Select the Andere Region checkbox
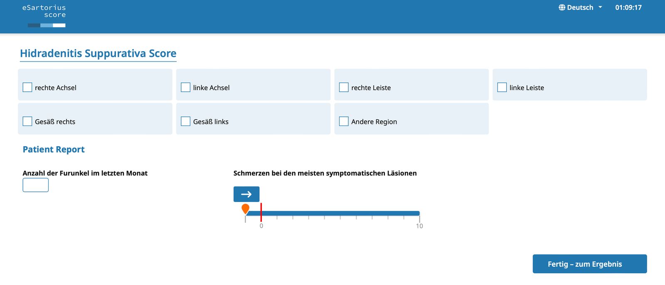Image resolution: width=665 pixels, height=285 pixels. [x=344, y=121]
